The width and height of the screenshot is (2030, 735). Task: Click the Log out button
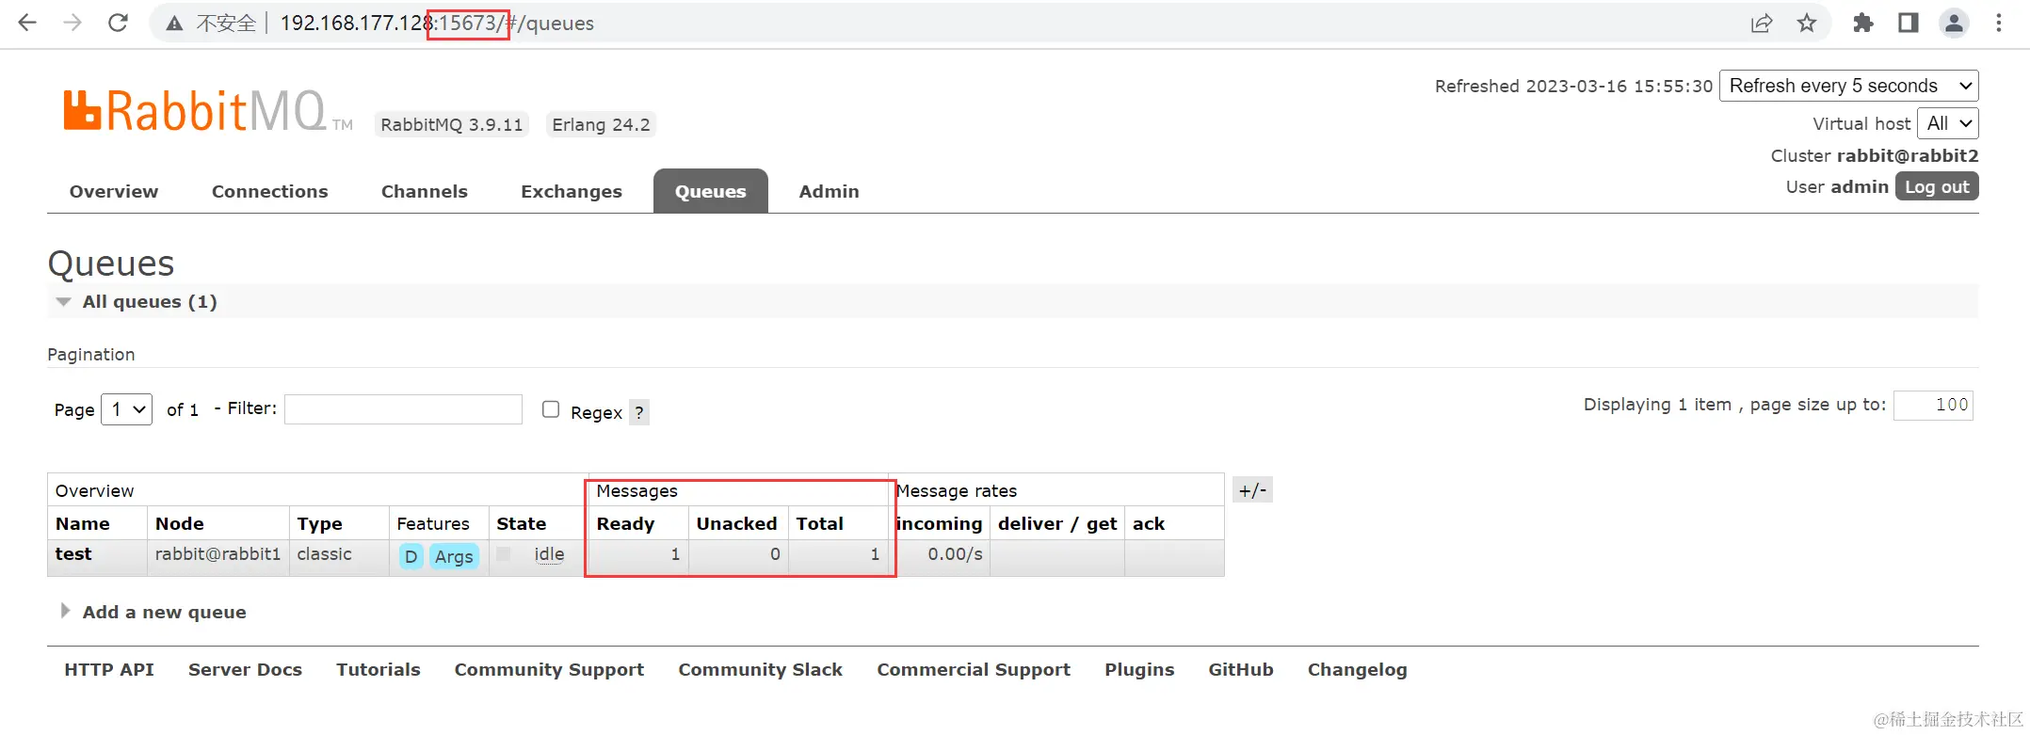pyautogui.click(x=1937, y=186)
